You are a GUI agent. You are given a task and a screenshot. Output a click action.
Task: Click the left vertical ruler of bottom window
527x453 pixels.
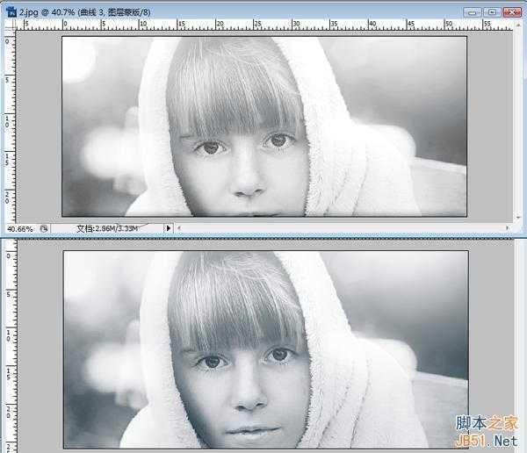[11, 346]
